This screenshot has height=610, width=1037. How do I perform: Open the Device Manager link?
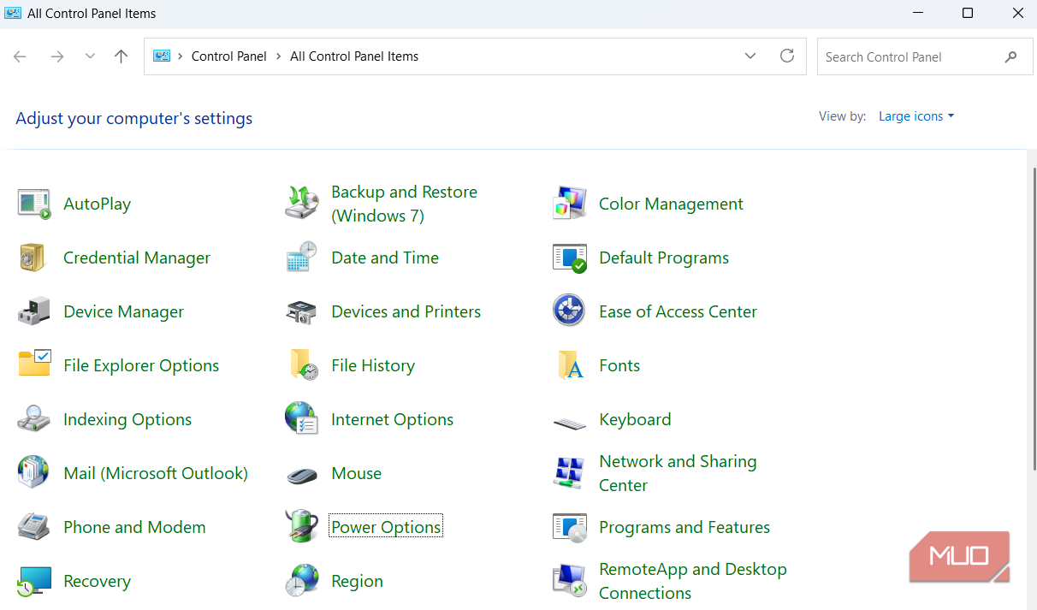pyautogui.click(x=124, y=311)
